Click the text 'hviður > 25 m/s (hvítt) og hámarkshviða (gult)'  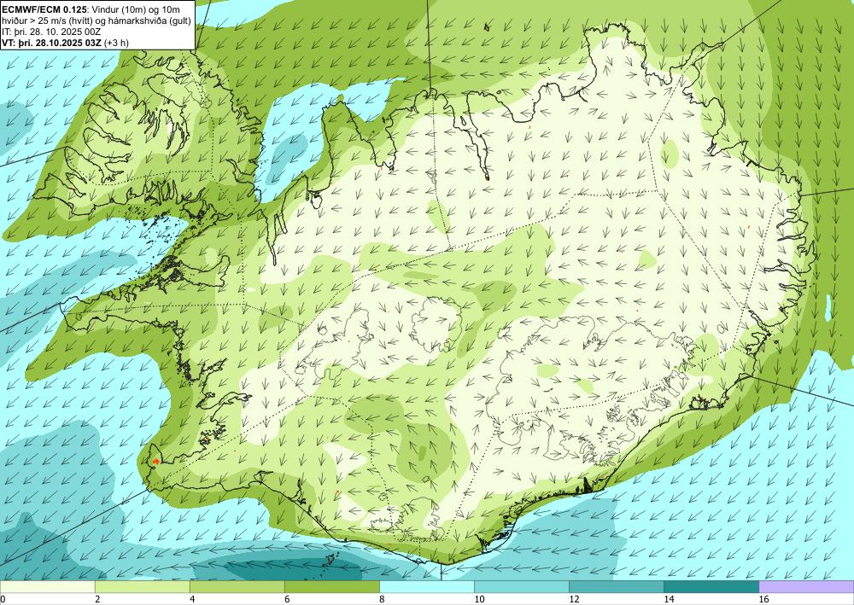click(96, 20)
